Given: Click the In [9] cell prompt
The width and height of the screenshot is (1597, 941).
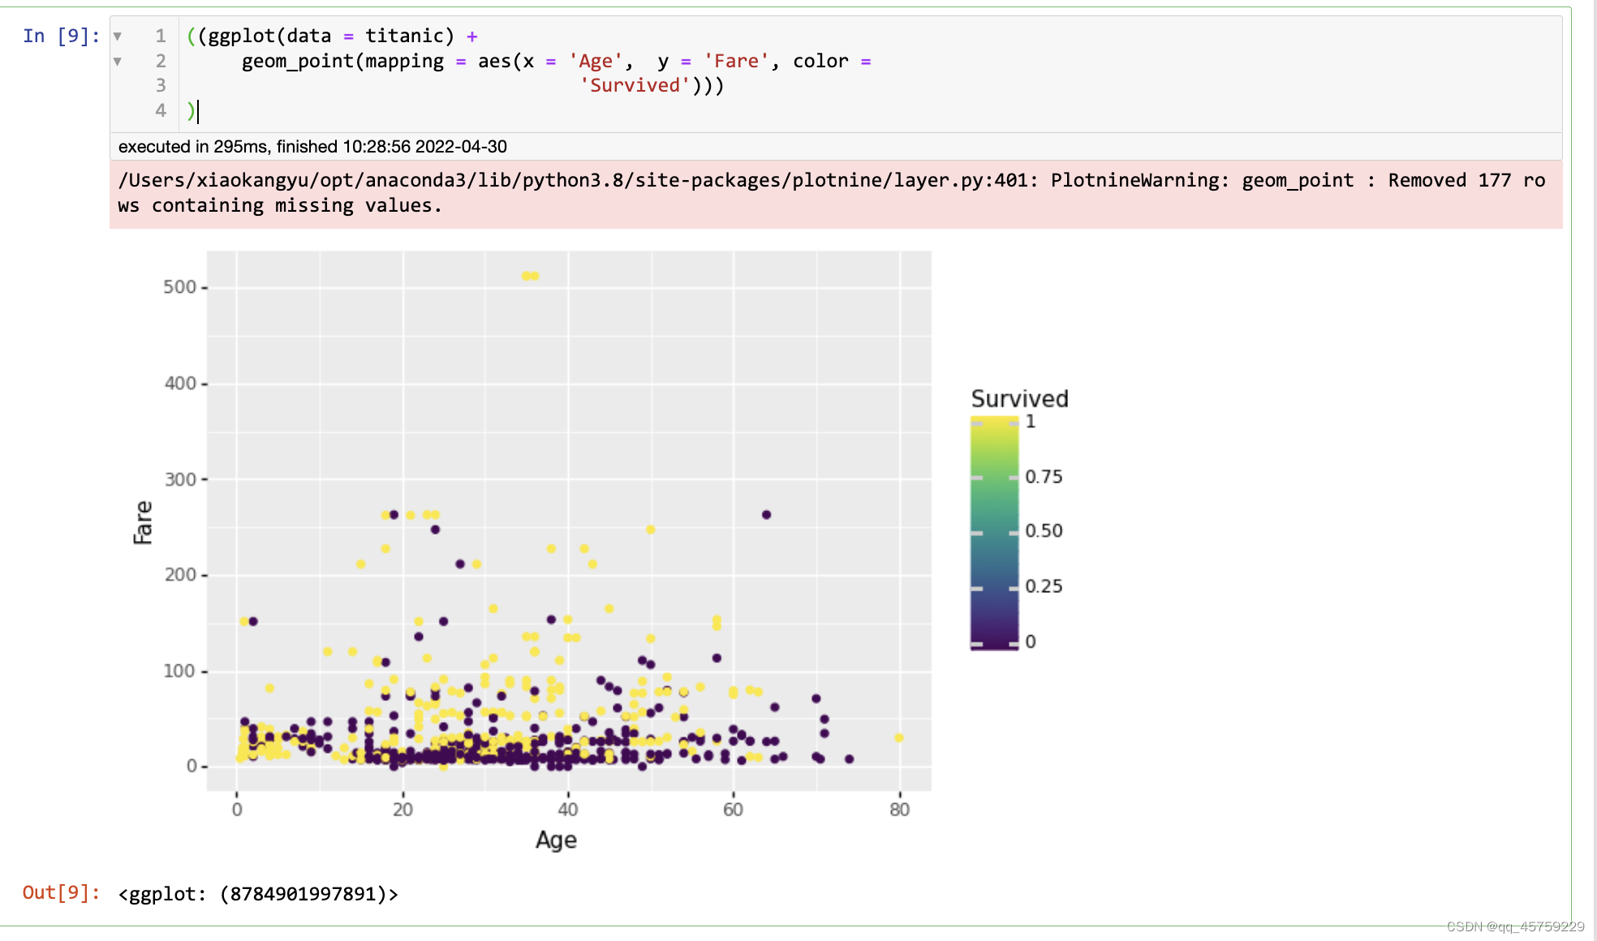Looking at the screenshot, I should 61,37.
